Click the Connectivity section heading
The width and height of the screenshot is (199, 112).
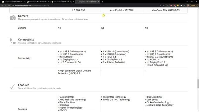coord(26,40)
